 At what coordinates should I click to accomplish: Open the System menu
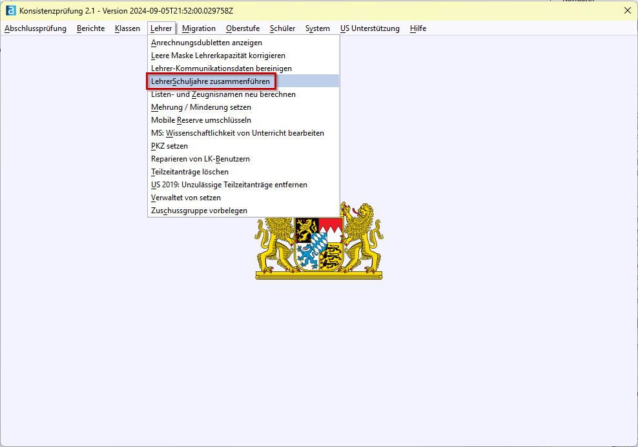point(317,28)
